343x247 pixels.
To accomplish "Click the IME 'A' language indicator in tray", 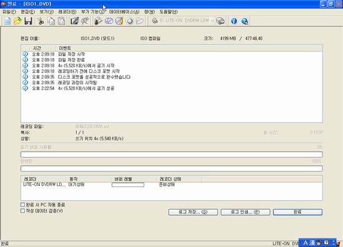I will 306,243.
